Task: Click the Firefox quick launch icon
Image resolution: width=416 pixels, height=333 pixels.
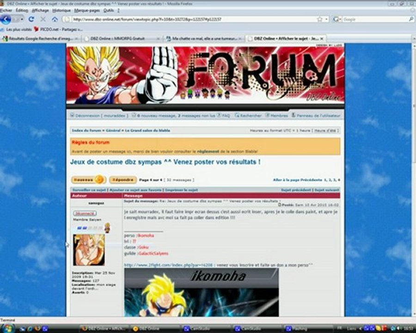Action: 37,328
